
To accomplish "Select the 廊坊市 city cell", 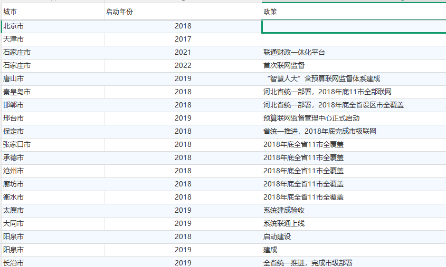I will point(53,184).
